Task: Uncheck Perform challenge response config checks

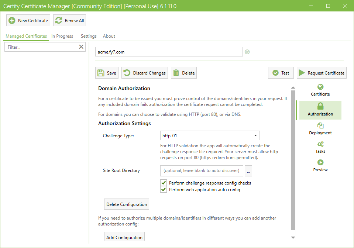Action: click(x=164, y=183)
